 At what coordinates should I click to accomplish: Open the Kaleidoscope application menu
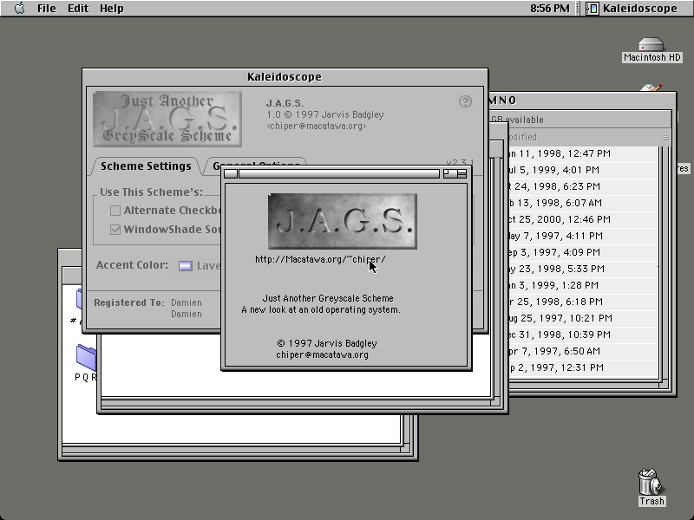point(632,8)
